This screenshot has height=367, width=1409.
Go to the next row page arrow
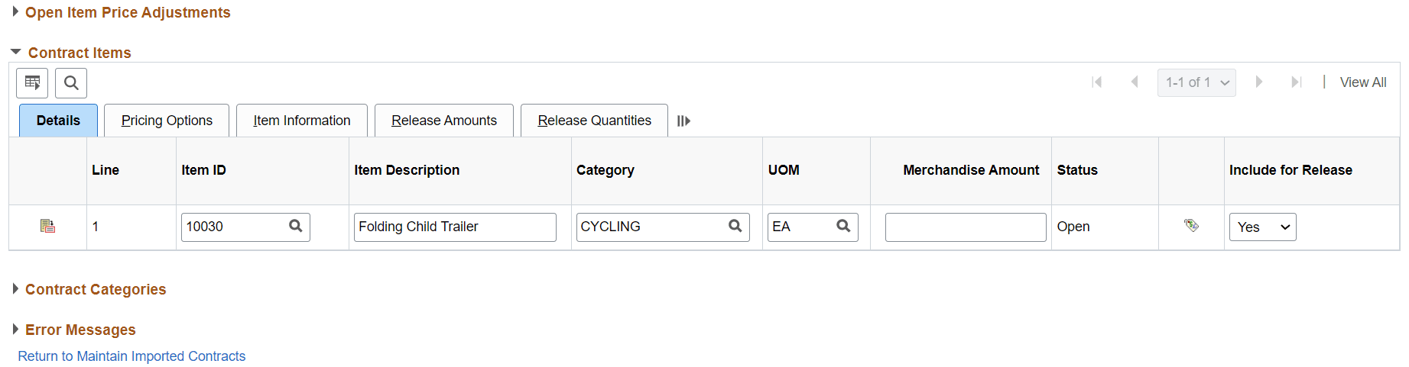pos(1258,82)
